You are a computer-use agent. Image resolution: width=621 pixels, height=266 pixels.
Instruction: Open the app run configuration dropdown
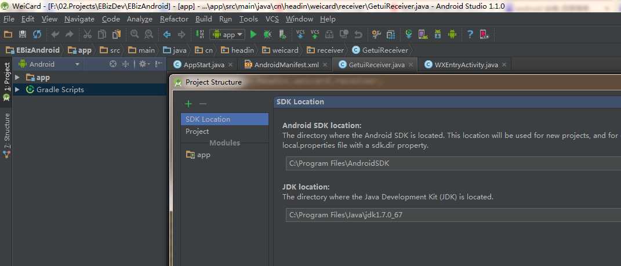(227, 35)
